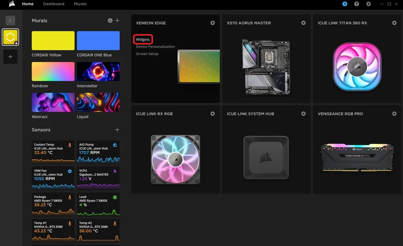Open Screen Setup for the Xeneon Edge

[x=147, y=54]
